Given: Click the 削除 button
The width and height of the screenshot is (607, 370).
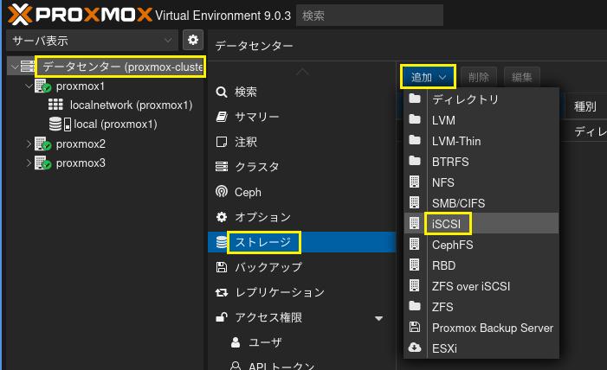Looking at the screenshot, I should (x=479, y=77).
